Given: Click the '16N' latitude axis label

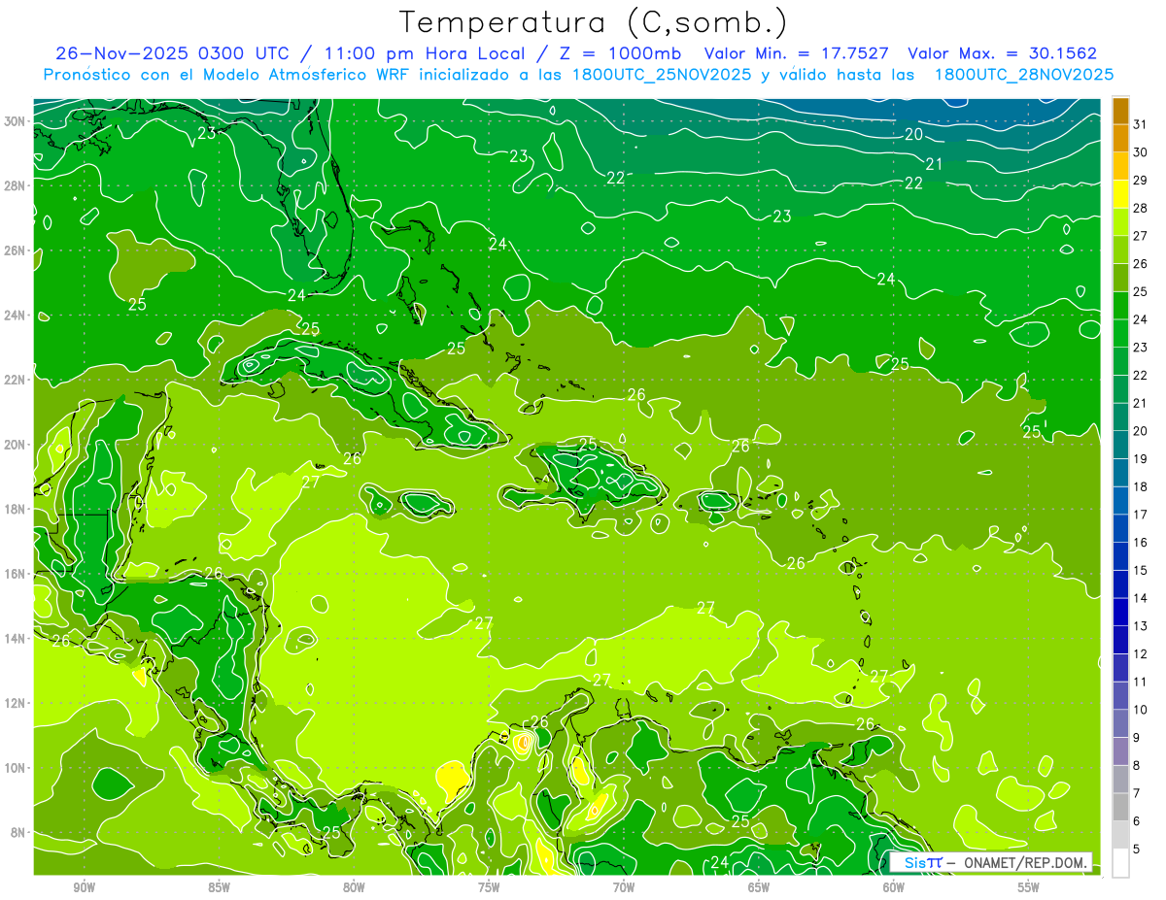Looking at the screenshot, I should (16, 574).
